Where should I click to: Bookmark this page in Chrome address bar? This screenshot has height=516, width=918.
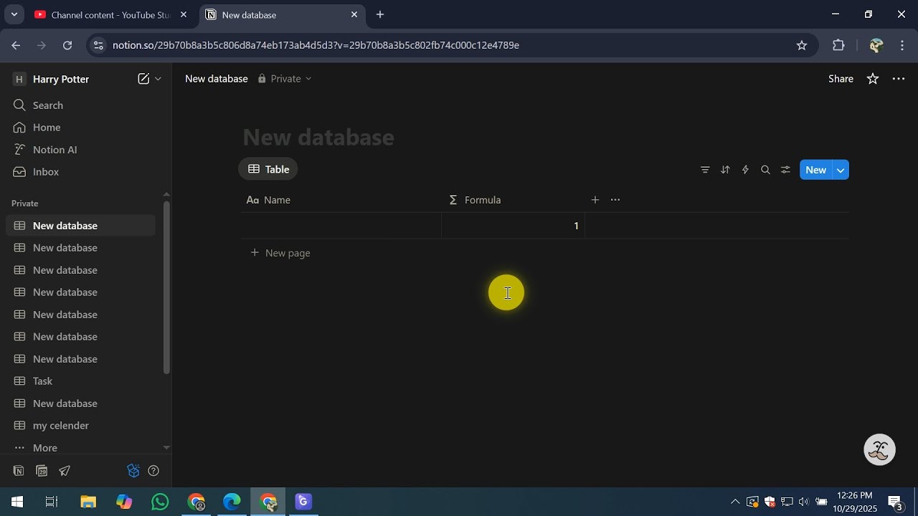tap(802, 45)
